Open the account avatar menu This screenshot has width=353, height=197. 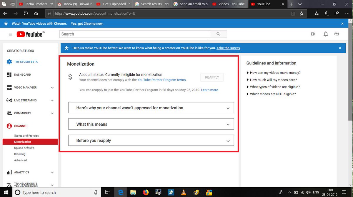337,34
